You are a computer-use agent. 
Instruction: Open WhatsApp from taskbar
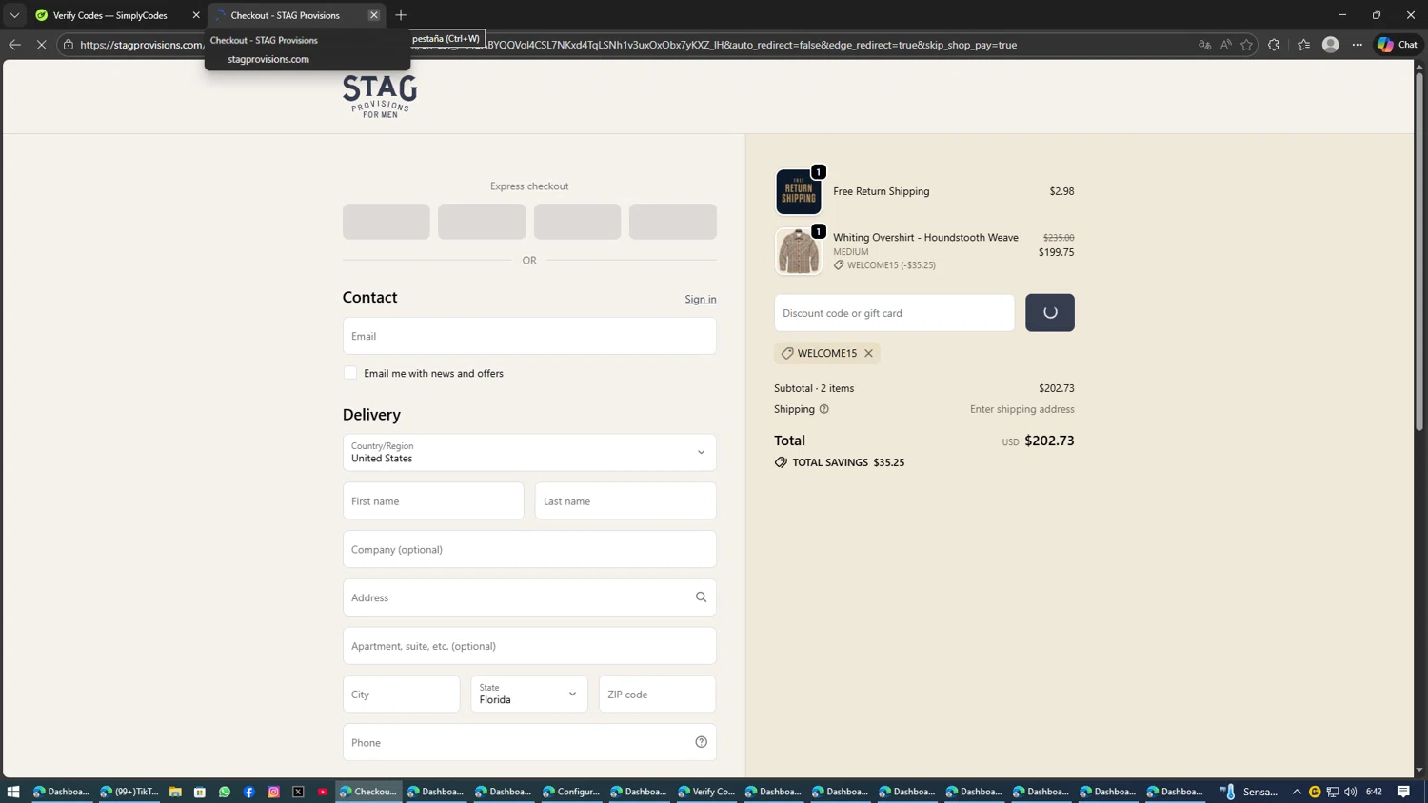click(225, 792)
